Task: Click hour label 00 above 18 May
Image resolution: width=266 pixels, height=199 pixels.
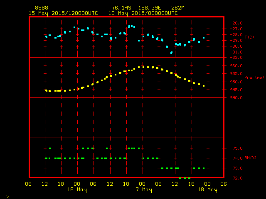Action: (207, 184)
